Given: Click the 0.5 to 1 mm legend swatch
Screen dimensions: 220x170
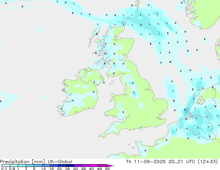Looking at the screenshot, I should [14, 165].
